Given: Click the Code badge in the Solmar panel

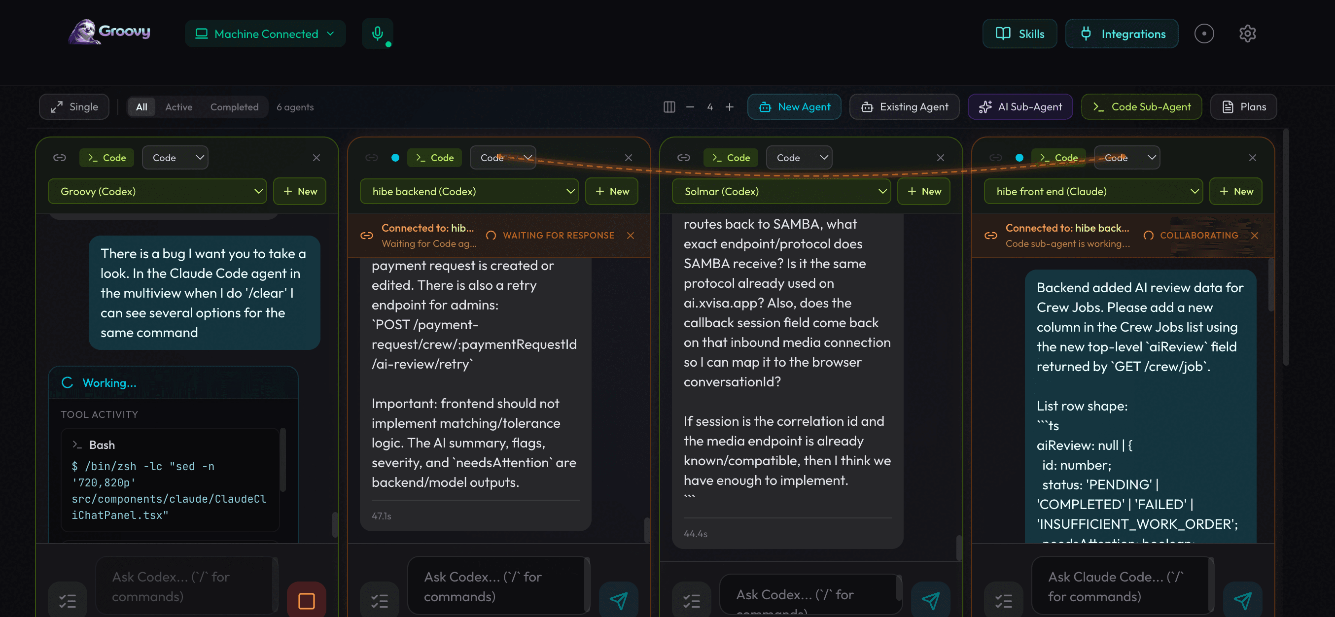Looking at the screenshot, I should tap(731, 158).
